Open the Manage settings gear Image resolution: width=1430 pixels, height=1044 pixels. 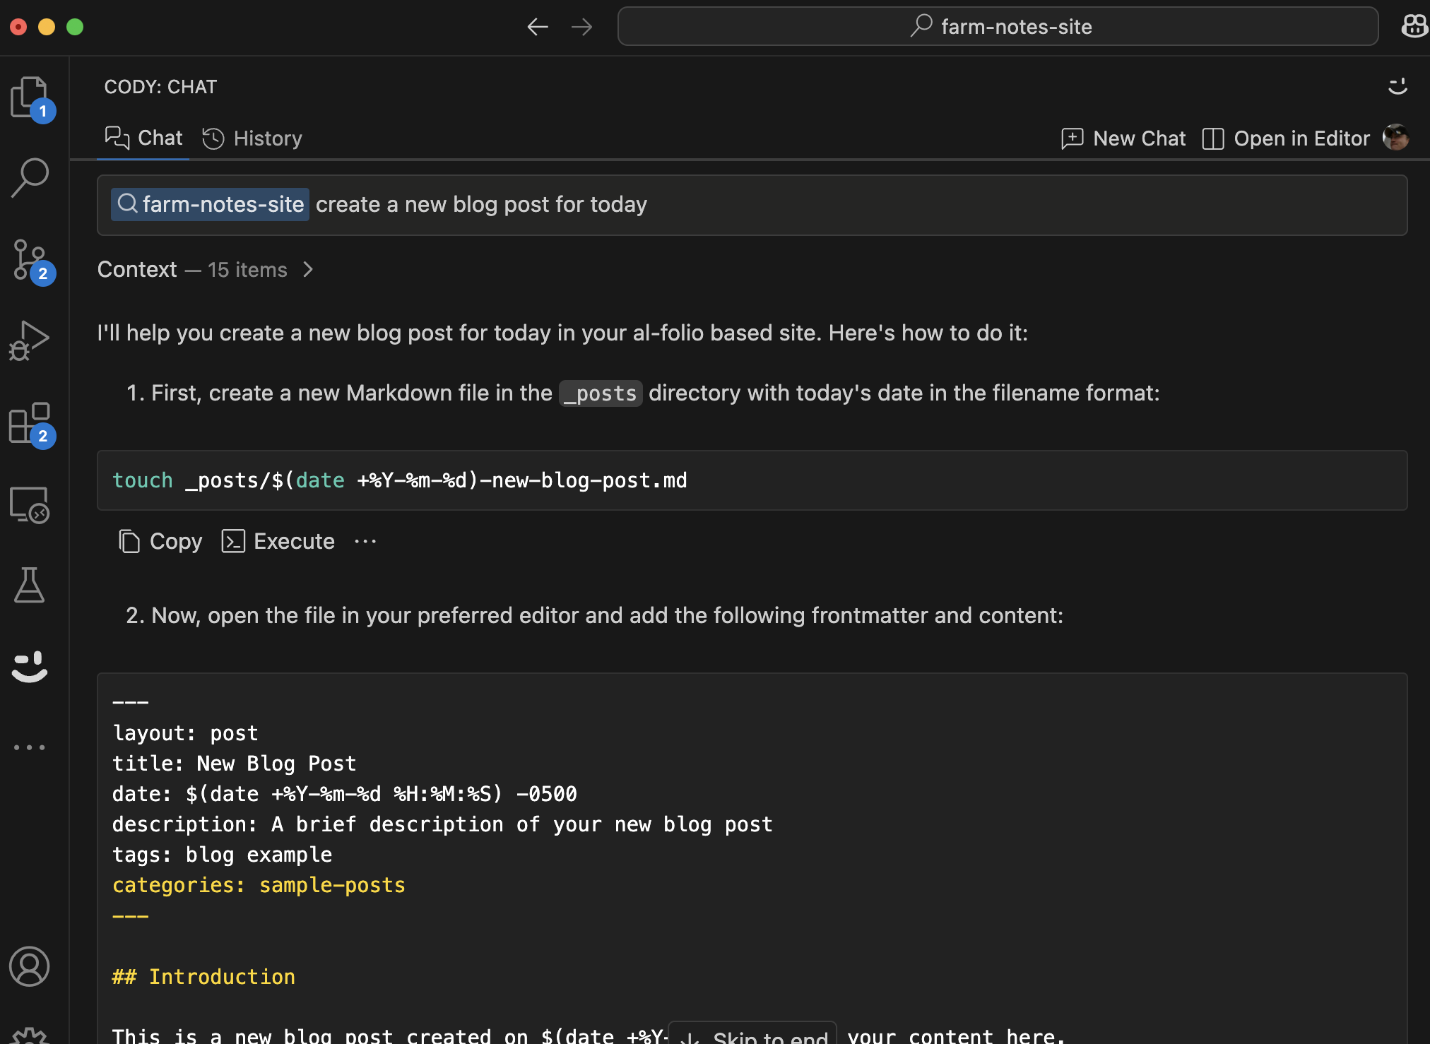click(30, 1036)
